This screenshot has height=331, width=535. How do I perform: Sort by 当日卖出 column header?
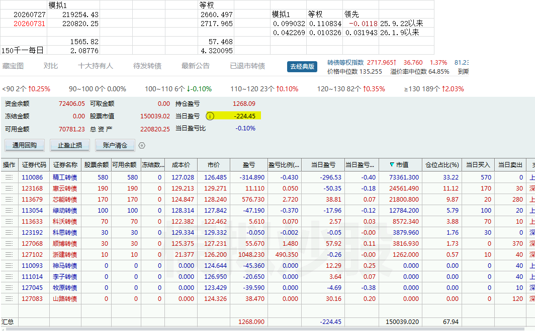[510, 164]
